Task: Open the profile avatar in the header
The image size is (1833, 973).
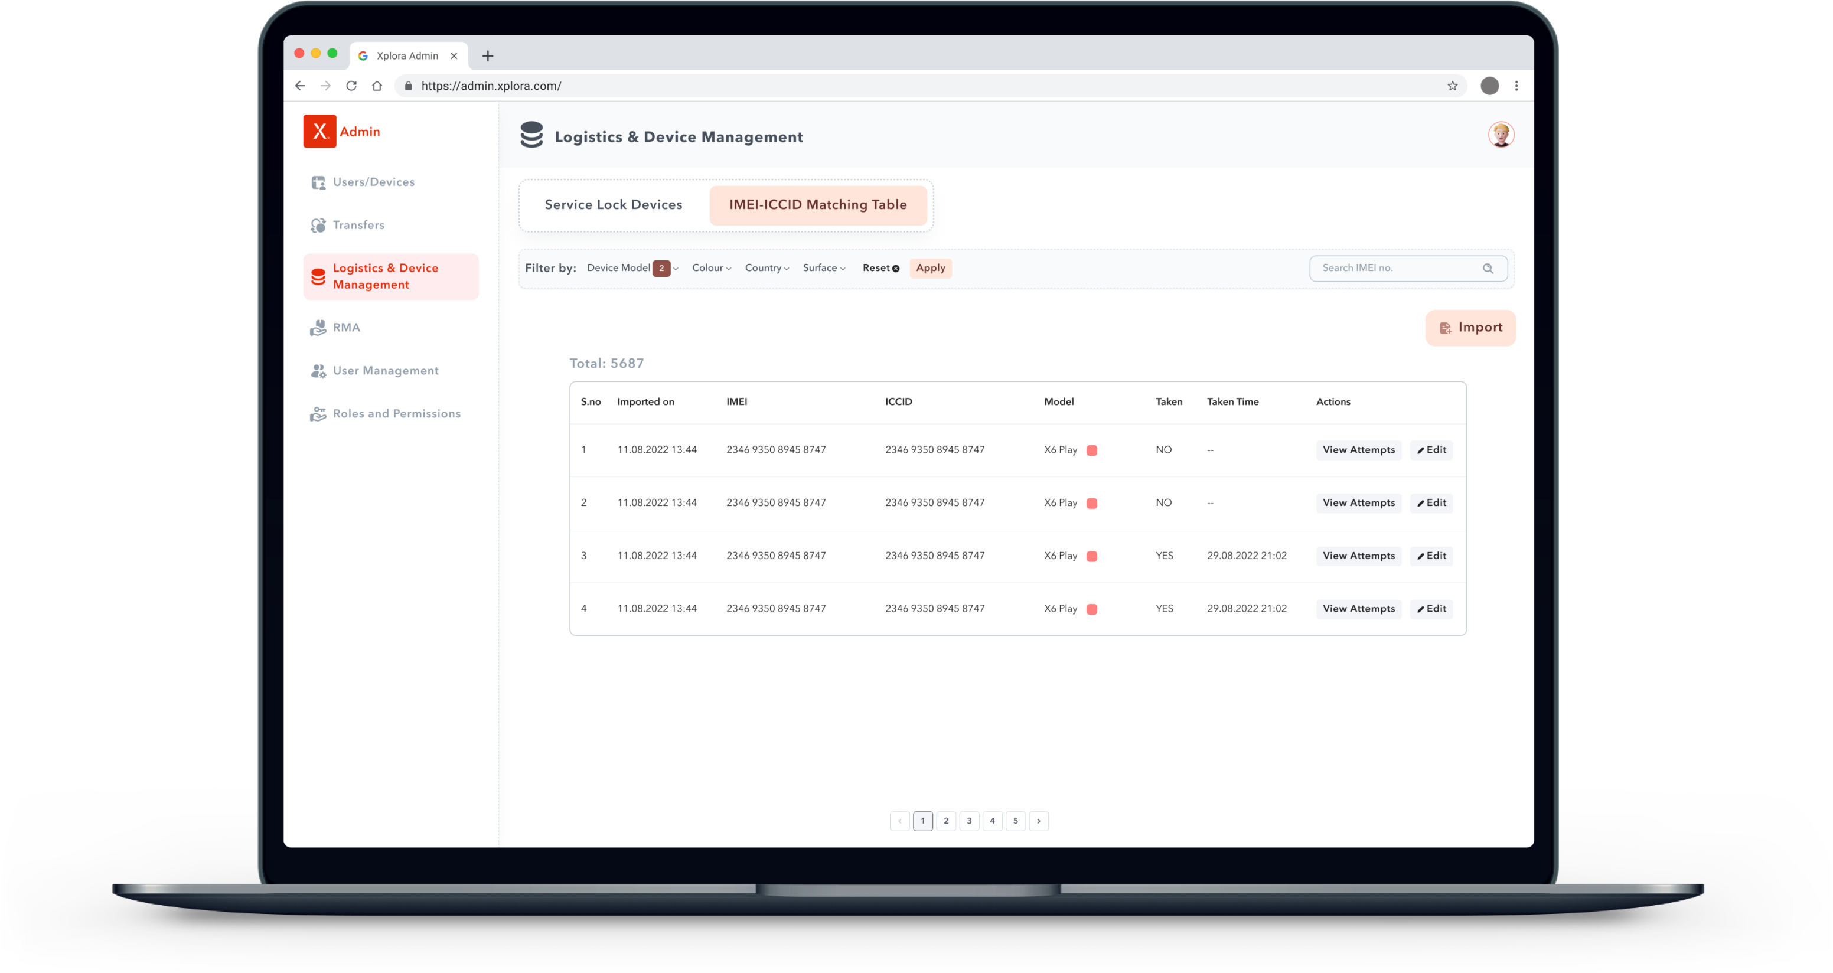Action: 1501,135
